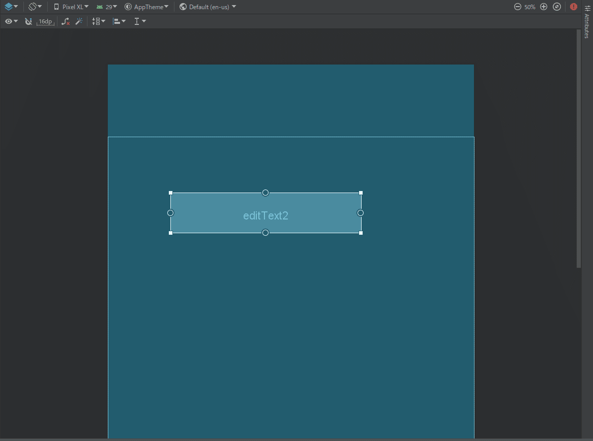Toggle the autoconnect magnet icon
The height and width of the screenshot is (441, 593).
(x=28, y=21)
